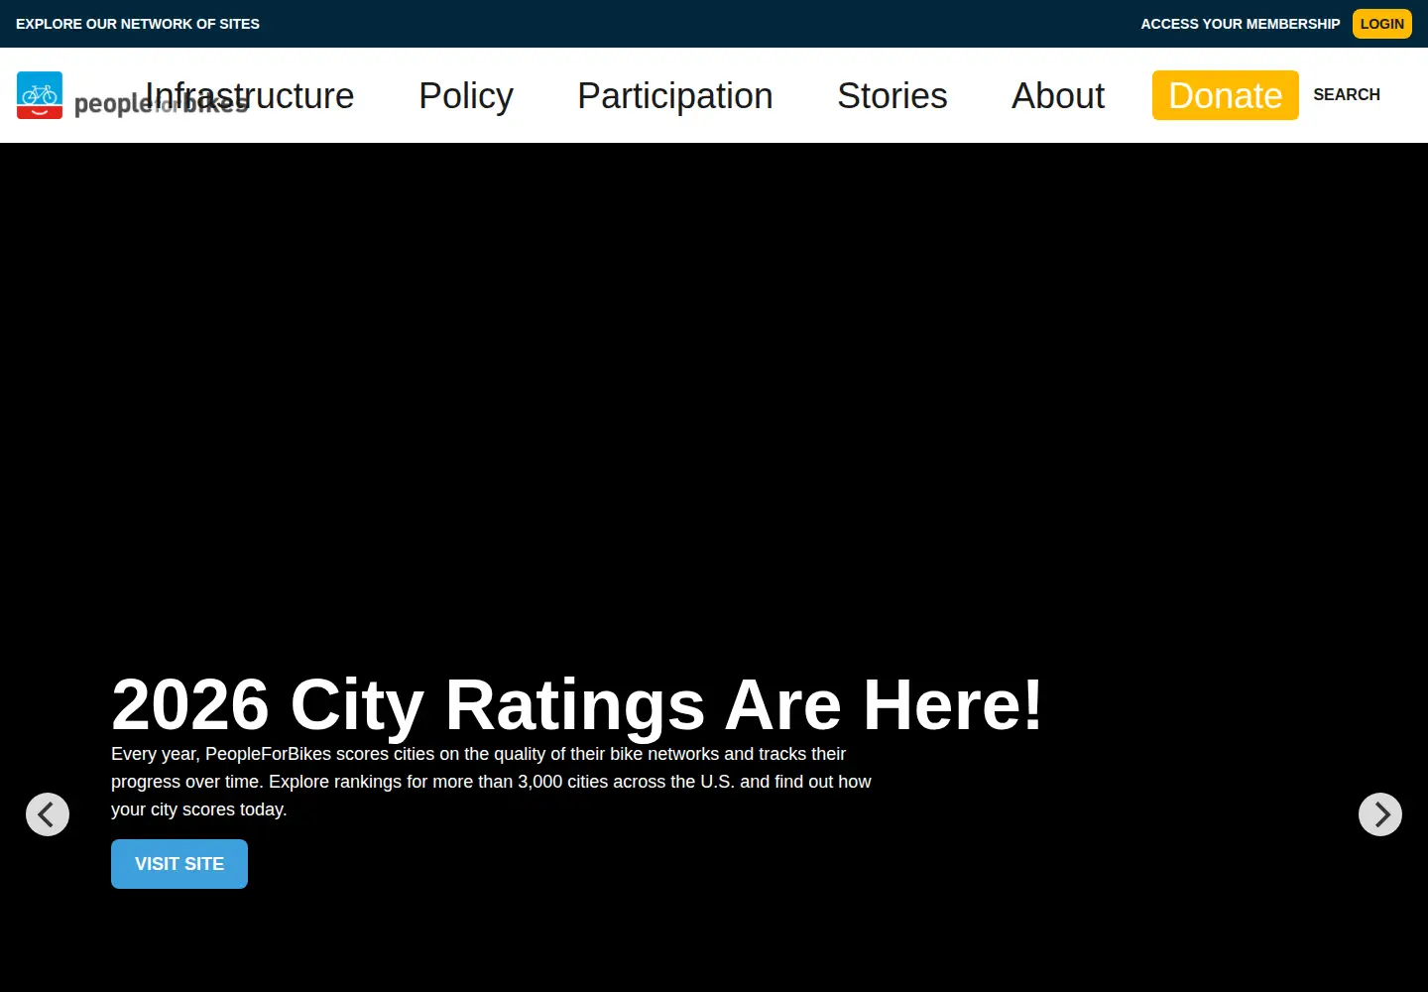Viewport: 1428px width, 992px height.
Task: Expand Explore Our Network of Sites
Action: (x=138, y=24)
